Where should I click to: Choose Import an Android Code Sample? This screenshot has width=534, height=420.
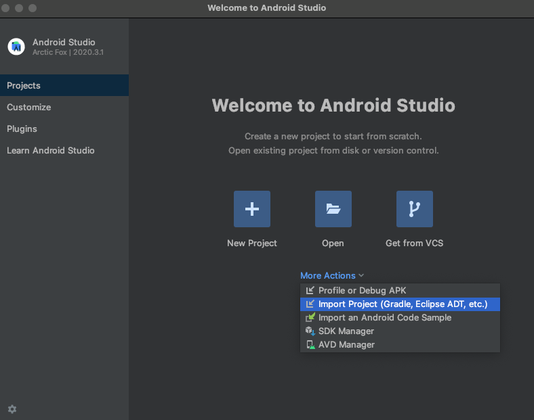(384, 318)
